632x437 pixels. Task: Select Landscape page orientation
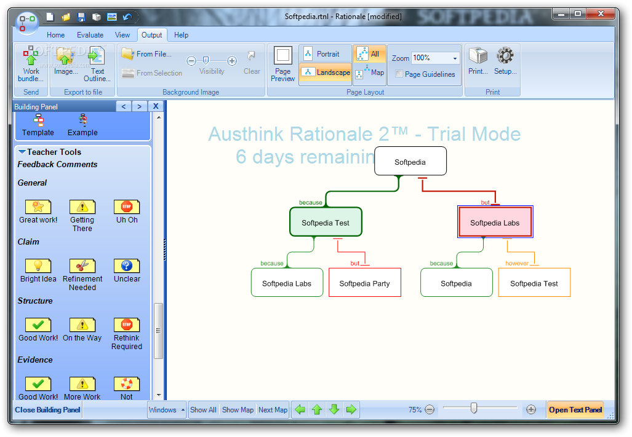(326, 73)
